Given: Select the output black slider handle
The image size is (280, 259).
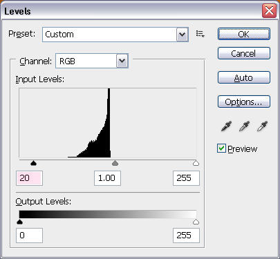Looking at the screenshot, I should 20,222.
